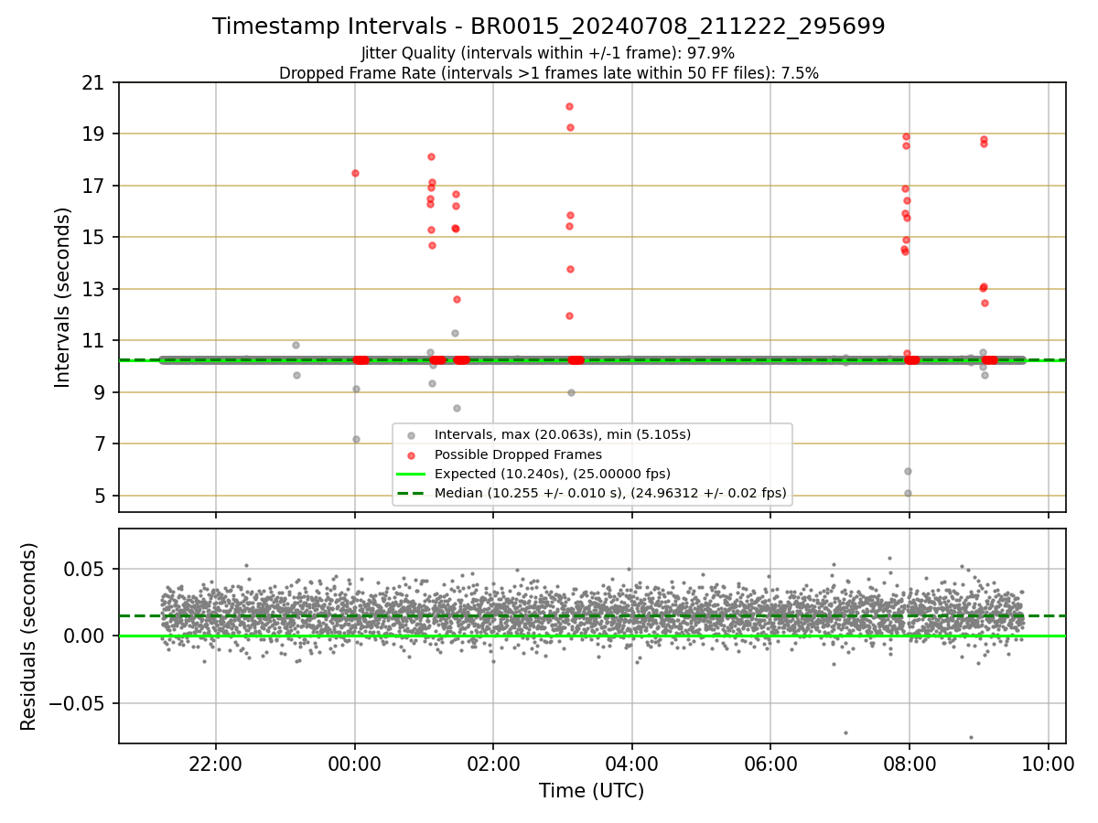Click the '22:00' x-axis tick label

pos(216,764)
